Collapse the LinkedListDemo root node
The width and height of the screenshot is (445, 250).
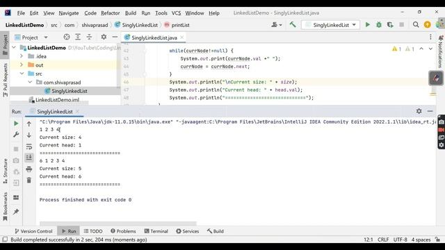point(14,48)
